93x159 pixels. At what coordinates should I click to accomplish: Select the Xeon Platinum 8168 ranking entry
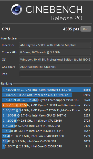point(46,90)
